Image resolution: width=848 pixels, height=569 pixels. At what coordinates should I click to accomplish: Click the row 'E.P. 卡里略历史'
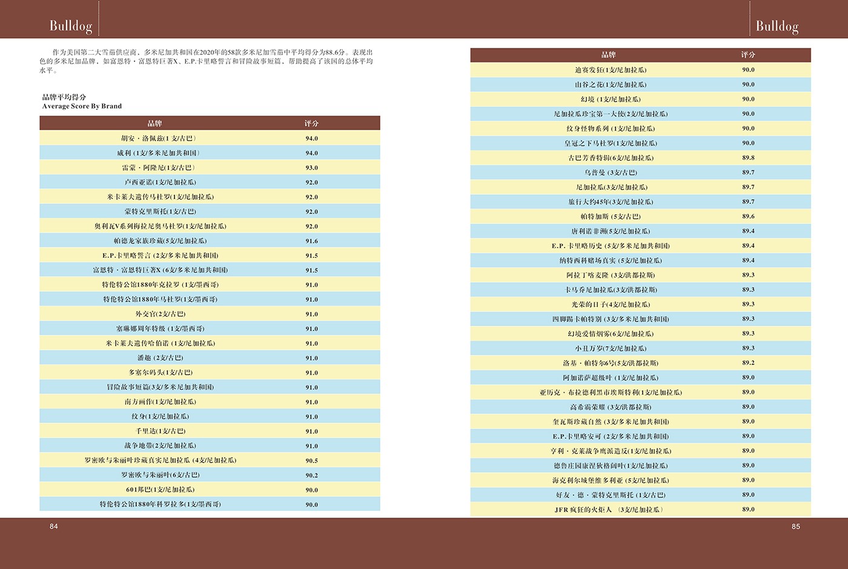[640, 246]
